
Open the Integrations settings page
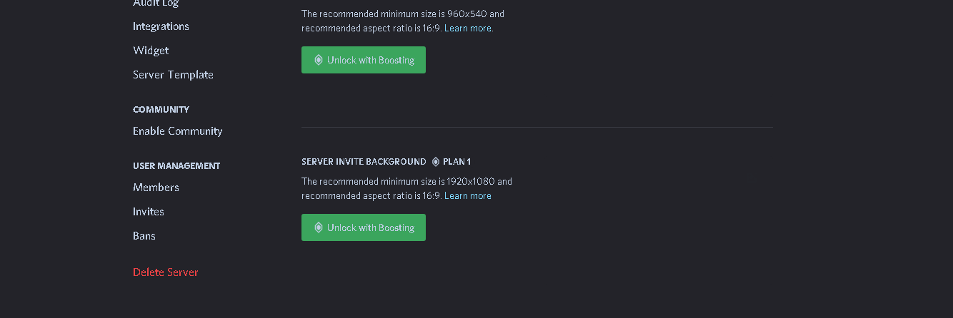[x=161, y=26]
